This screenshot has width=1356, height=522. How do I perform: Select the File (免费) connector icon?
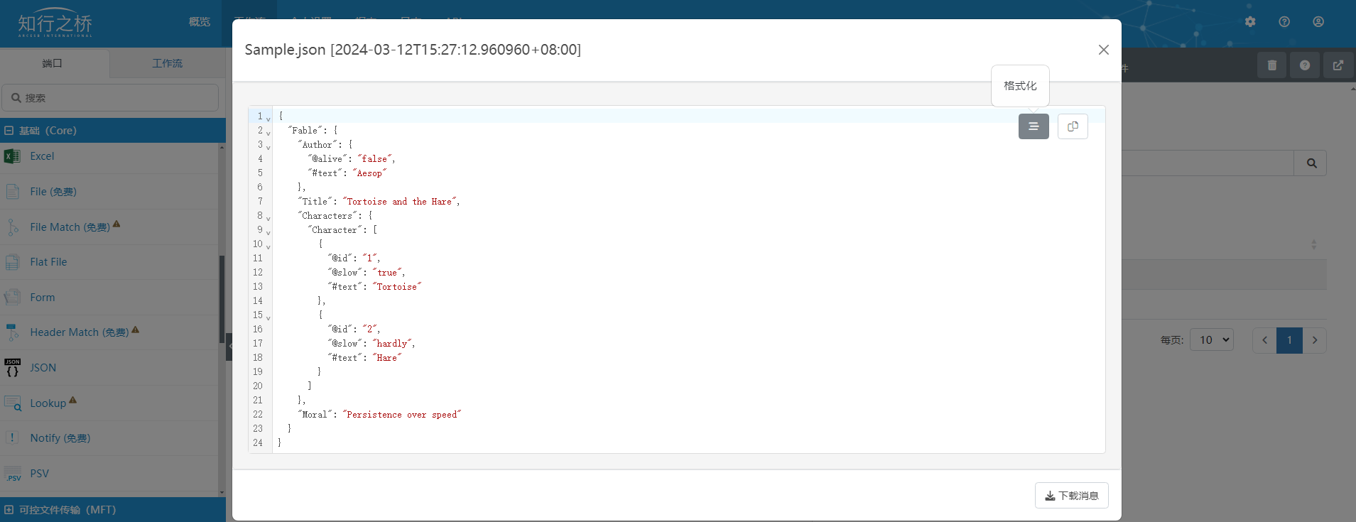click(x=12, y=192)
